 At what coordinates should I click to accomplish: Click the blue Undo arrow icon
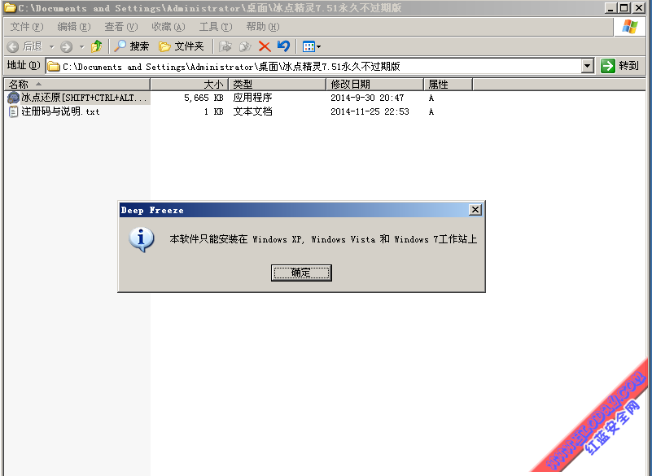point(283,46)
